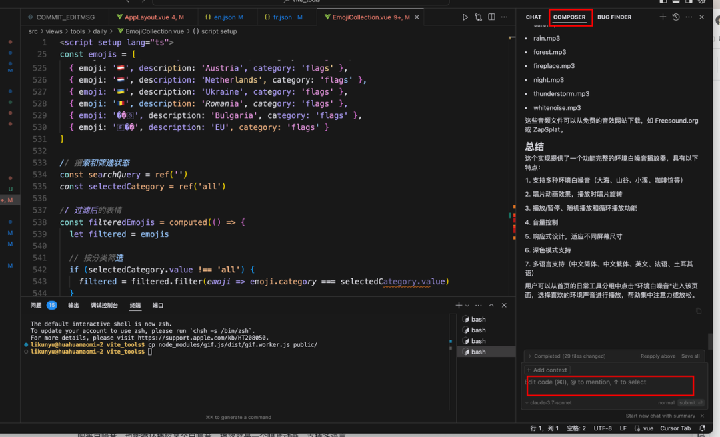Open EmojiCollection.vue breadcrumb dropdown
The image size is (720, 437).
click(151, 31)
